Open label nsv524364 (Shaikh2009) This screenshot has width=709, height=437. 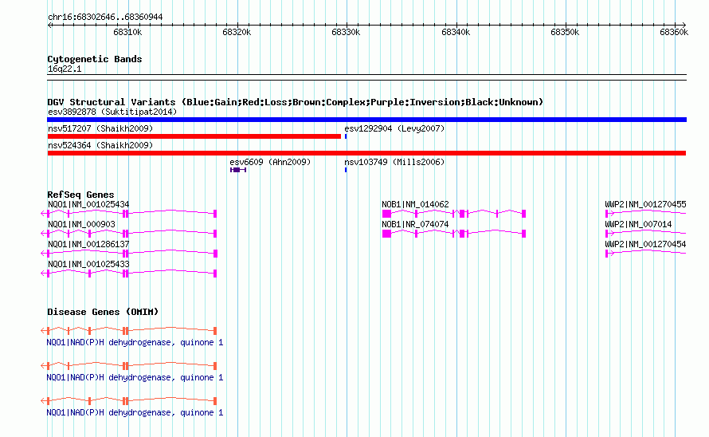point(100,145)
